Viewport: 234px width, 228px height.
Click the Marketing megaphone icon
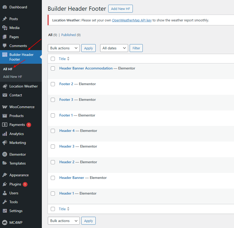tap(5, 143)
